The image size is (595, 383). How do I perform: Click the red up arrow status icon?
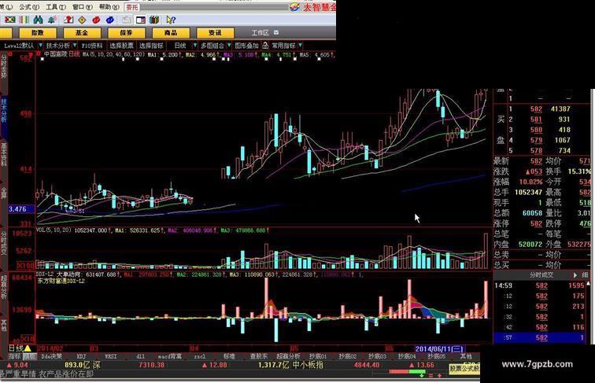pyautogui.click(x=439, y=375)
